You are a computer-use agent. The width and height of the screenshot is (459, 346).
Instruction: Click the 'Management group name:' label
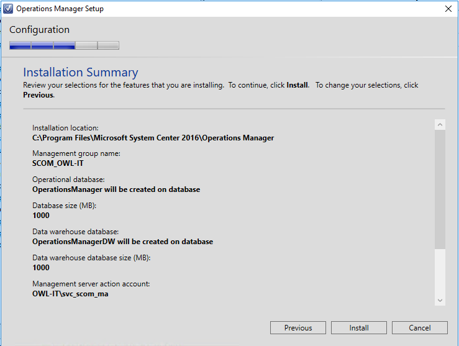click(x=76, y=153)
